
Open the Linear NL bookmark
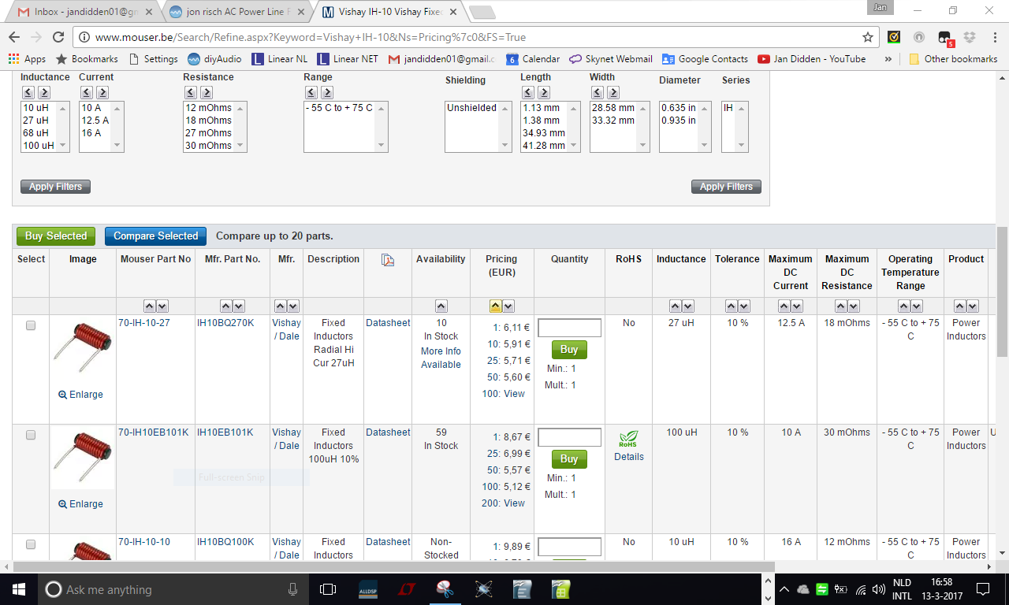280,59
